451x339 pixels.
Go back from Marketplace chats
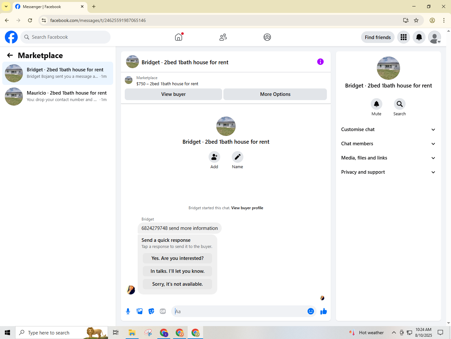(x=10, y=55)
